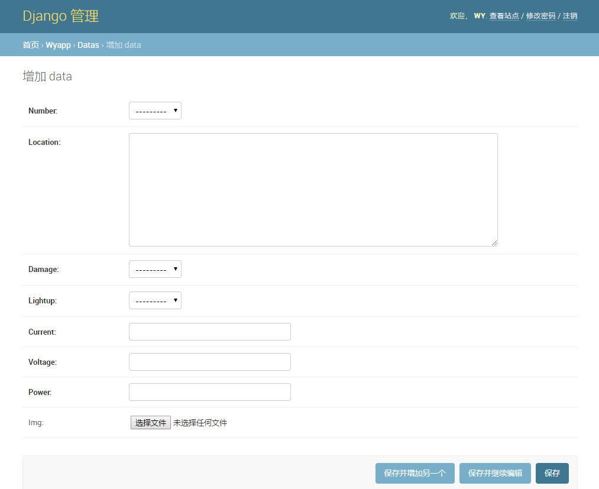Select the Power text field
The height and width of the screenshot is (489, 599).
pyautogui.click(x=209, y=392)
